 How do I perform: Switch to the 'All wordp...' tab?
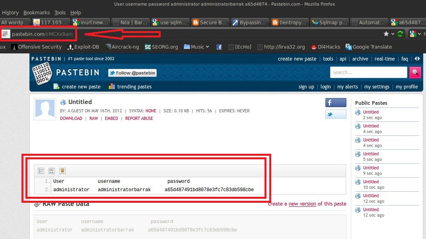15,22
